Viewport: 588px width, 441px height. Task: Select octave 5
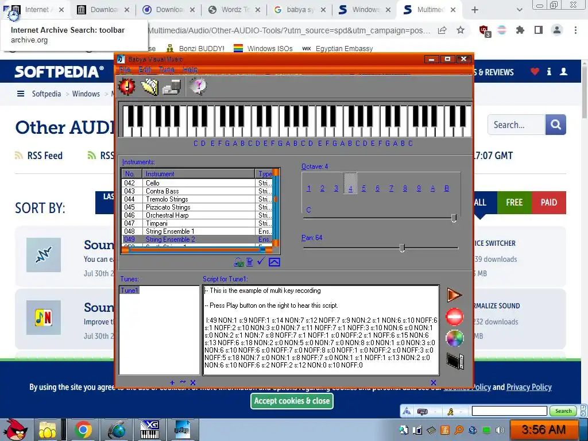363,188
